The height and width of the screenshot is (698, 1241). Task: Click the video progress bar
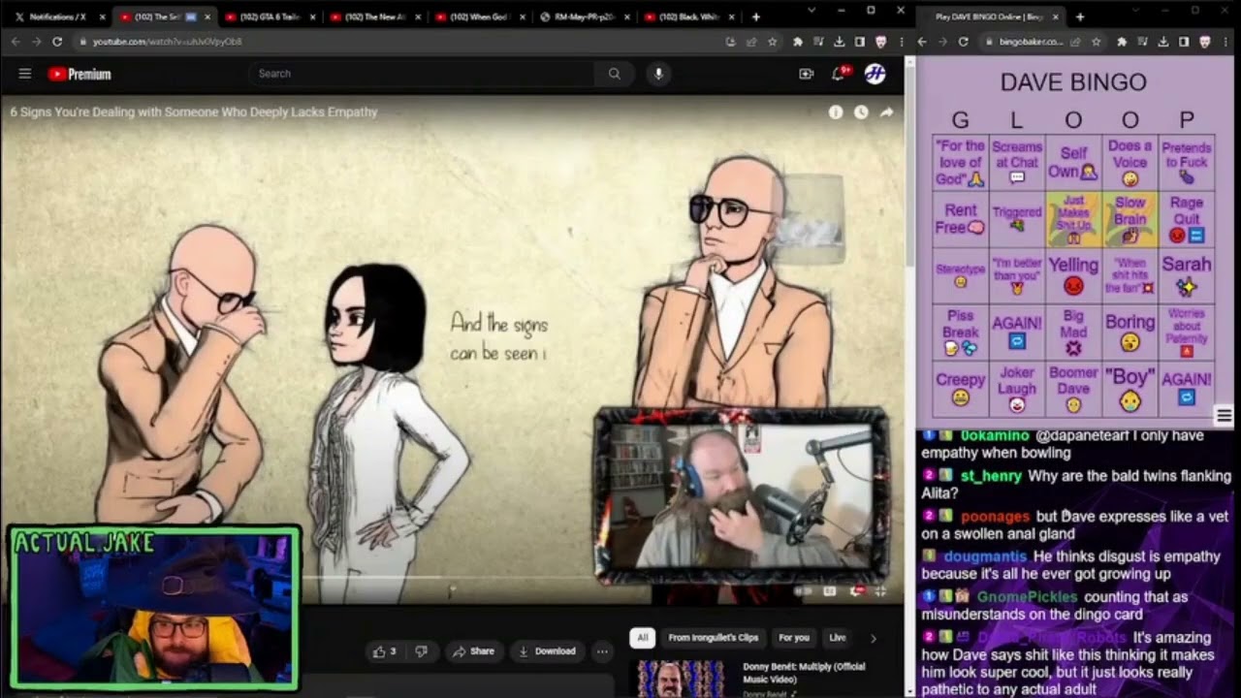(451, 578)
